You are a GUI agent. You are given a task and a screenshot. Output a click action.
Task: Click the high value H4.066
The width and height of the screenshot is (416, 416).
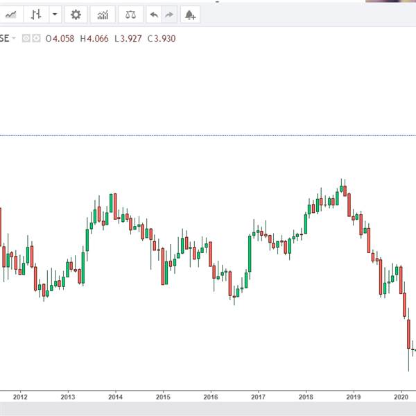(x=94, y=39)
